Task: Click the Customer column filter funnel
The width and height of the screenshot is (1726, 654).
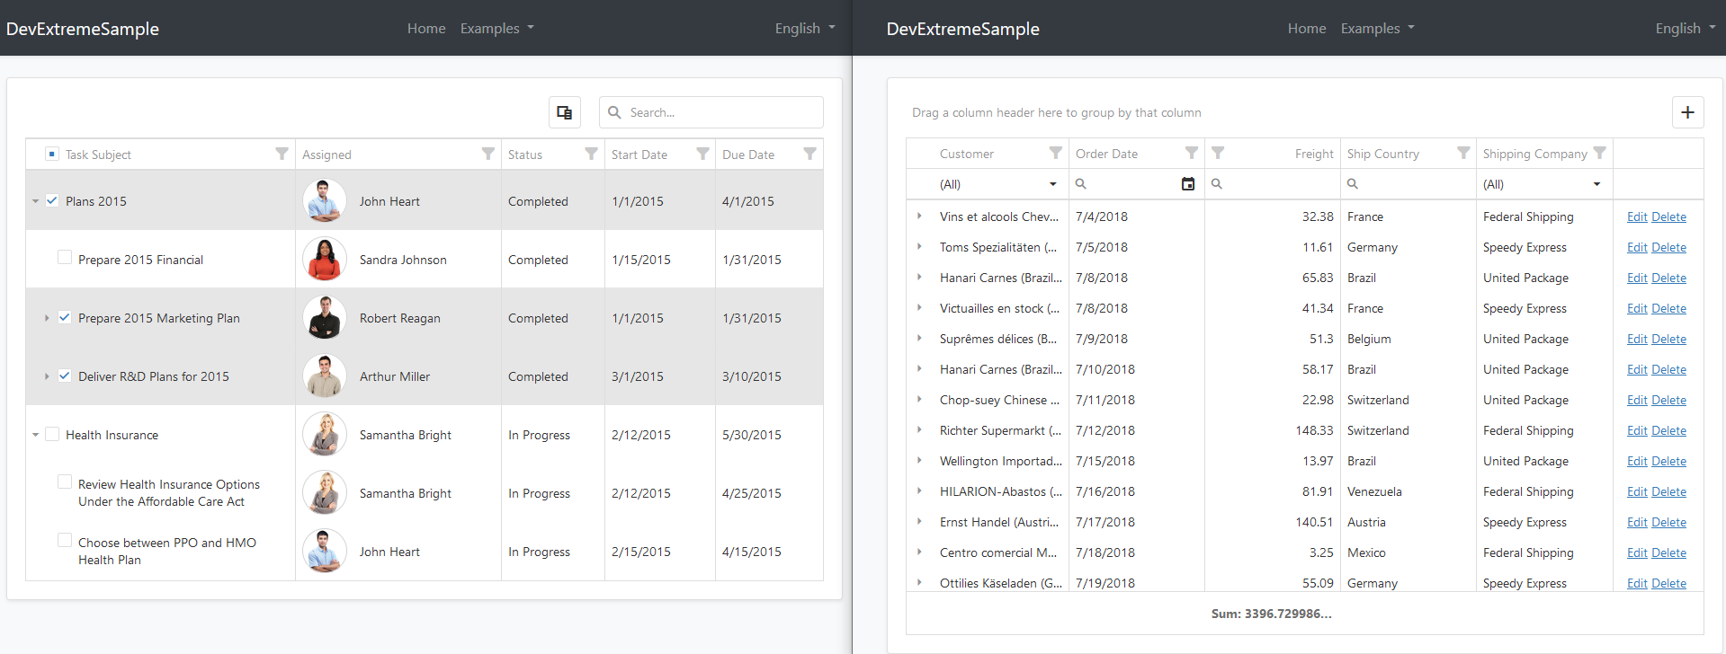Action: (x=1056, y=153)
